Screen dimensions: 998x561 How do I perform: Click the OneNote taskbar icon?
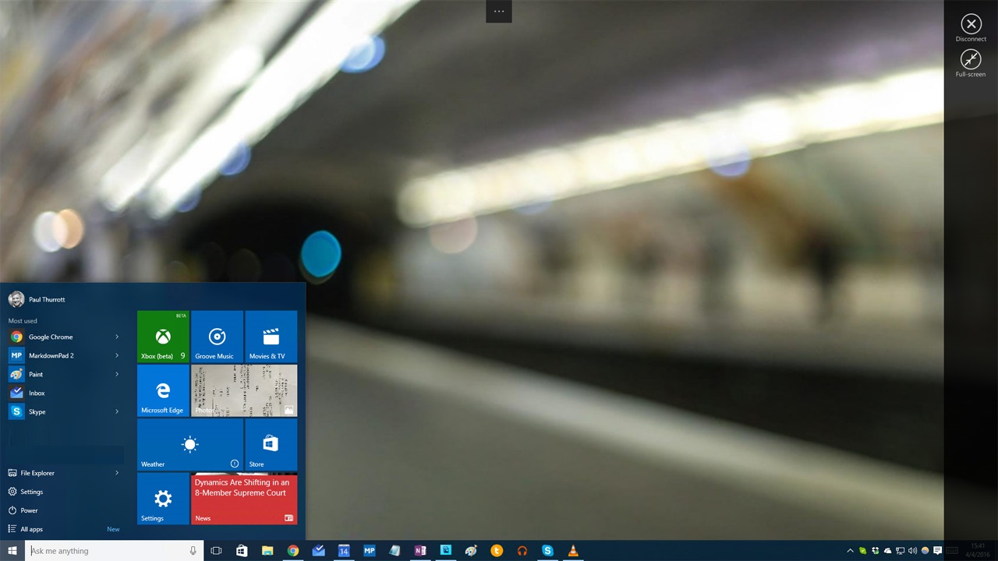420,551
